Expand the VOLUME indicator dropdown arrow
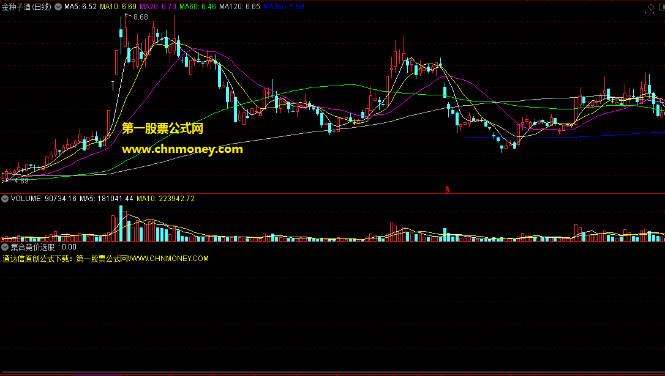This screenshot has height=376, width=665. coord(5,199)
